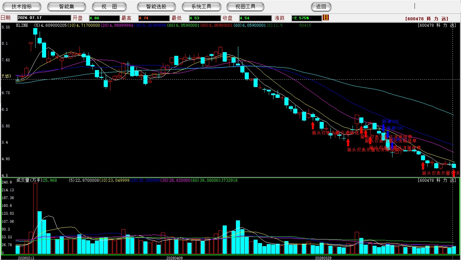The image size is (461, 260).
Task: Click the 50415 value in KLINE legend
Action: click(305, 25)
